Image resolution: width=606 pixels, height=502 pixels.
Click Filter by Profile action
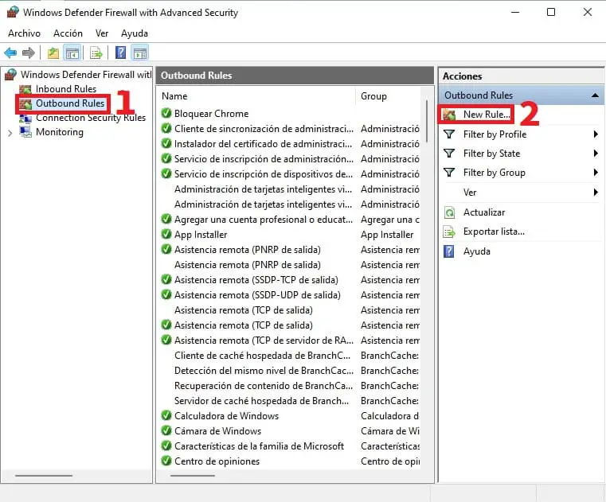pos(495,134)
